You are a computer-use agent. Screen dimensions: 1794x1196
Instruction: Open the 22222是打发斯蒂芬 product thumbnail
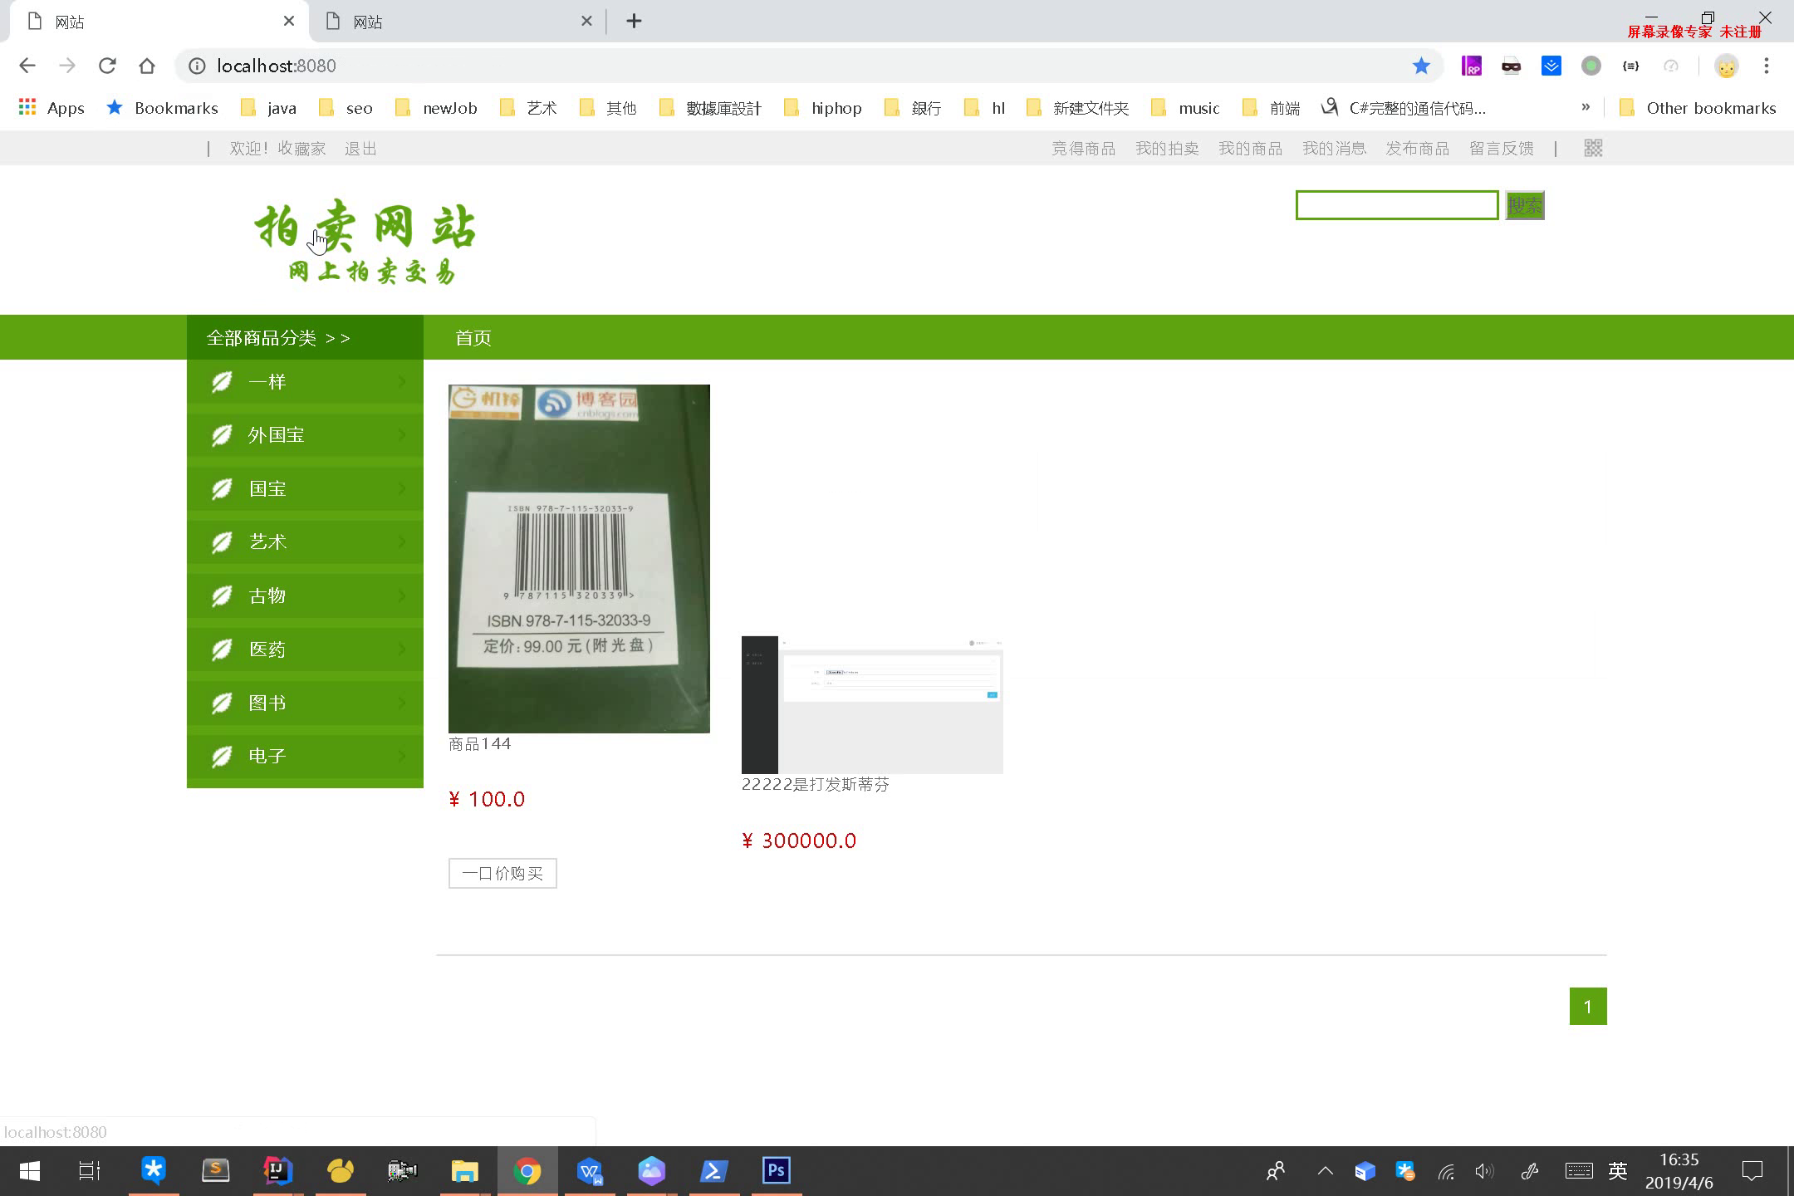click(872, 705)
